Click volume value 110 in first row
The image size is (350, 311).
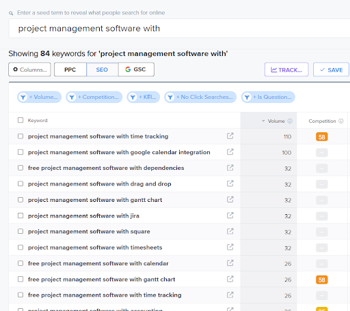click(x=287, y=136)
